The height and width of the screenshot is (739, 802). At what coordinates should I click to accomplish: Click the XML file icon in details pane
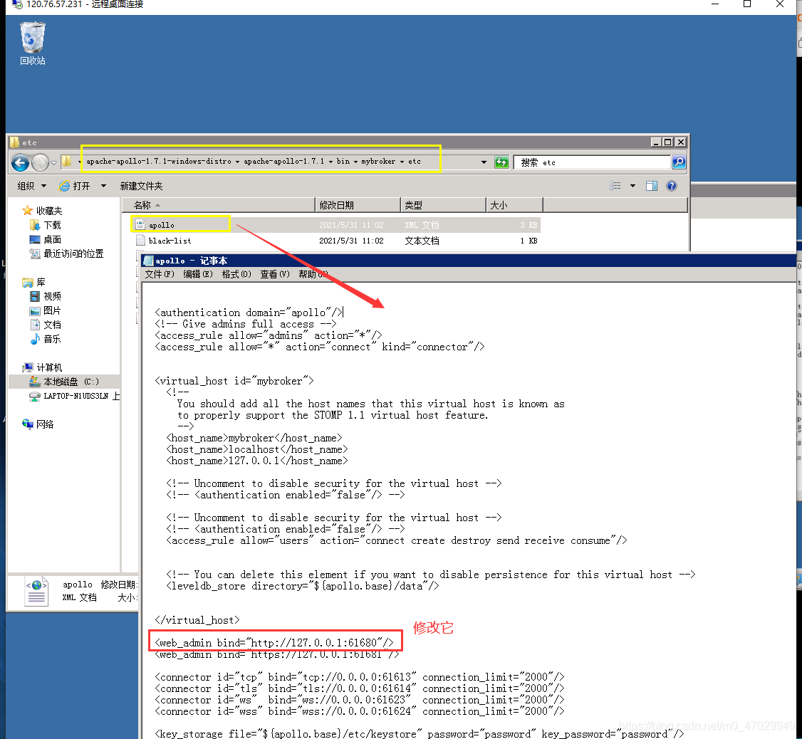[36, 592]
